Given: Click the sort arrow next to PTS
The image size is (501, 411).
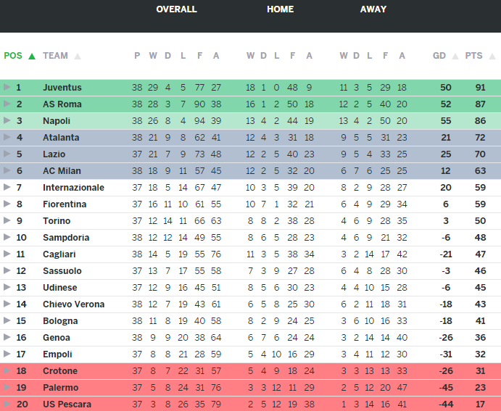Looking at the screenshot, I should tap(491, 56).
